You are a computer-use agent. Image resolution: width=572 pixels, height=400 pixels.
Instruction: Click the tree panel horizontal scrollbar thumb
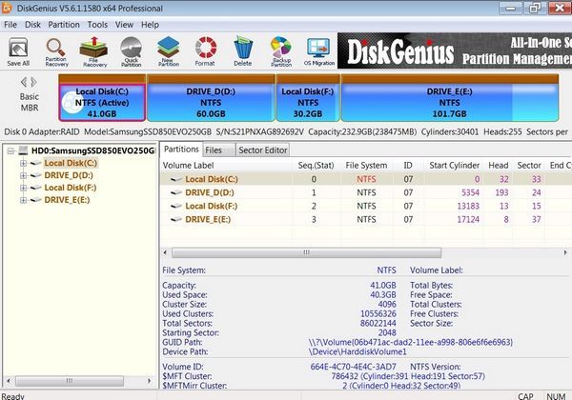click(x=70, y=381)
